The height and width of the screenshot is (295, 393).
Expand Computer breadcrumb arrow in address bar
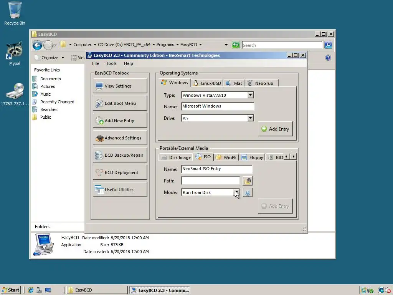[x=95, y=45]
